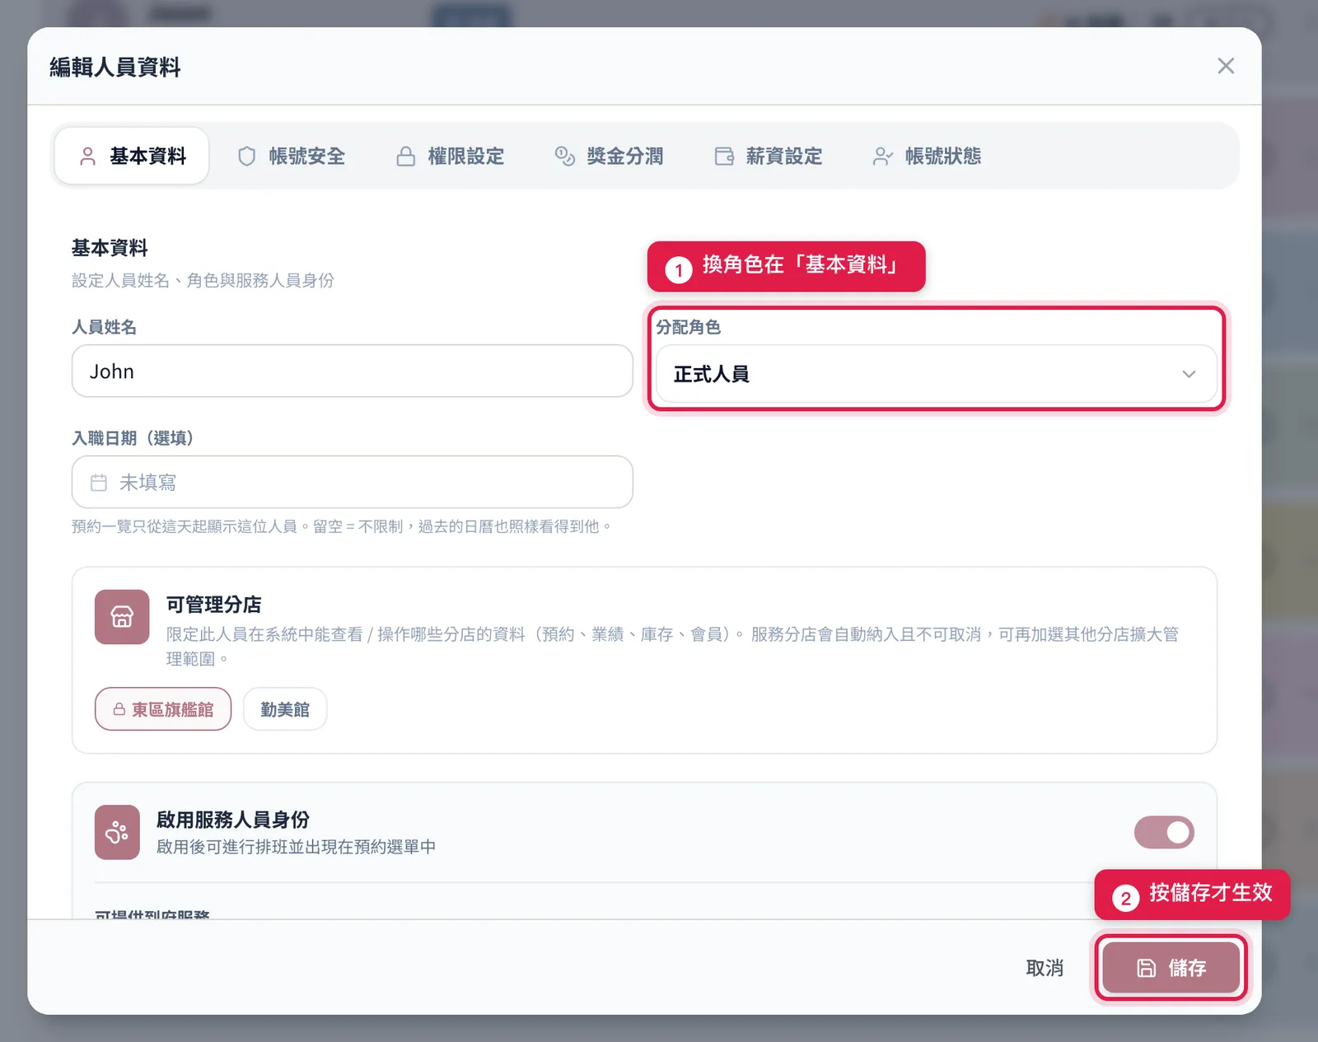Save changes with the 儲存 button
The height and width of the screenshot is (1042, 1318).
pos(1171,968)
